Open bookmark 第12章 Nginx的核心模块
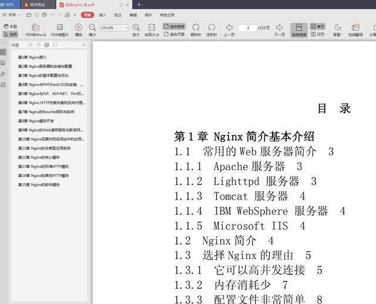 [39, 157]
